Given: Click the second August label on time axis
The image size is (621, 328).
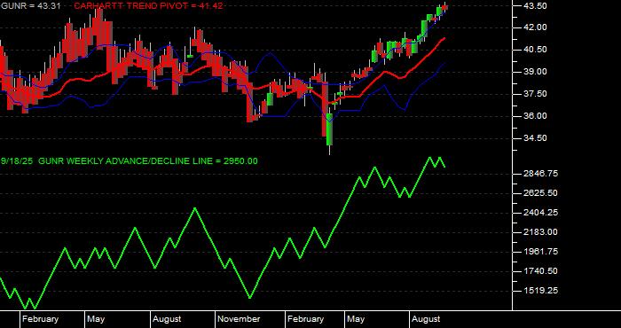Looking at the screenshot, I should click(x=426, y=319).
